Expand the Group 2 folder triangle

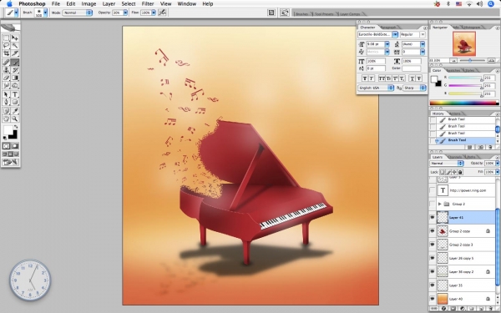click(440, 204)
